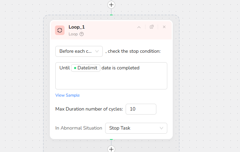The image size is (240, 152).
Task: Expand the Stop Task dropdown
Action: click(136, 128)
